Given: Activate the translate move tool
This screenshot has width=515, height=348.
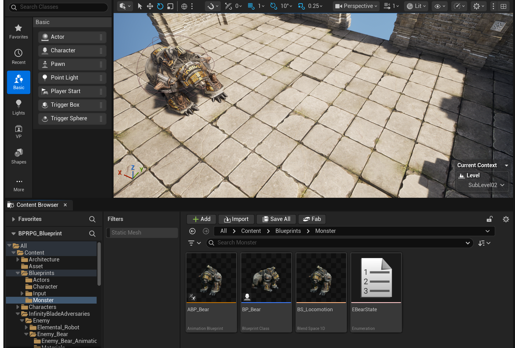Looking at the screenshot, I should (x=150, y=6).
